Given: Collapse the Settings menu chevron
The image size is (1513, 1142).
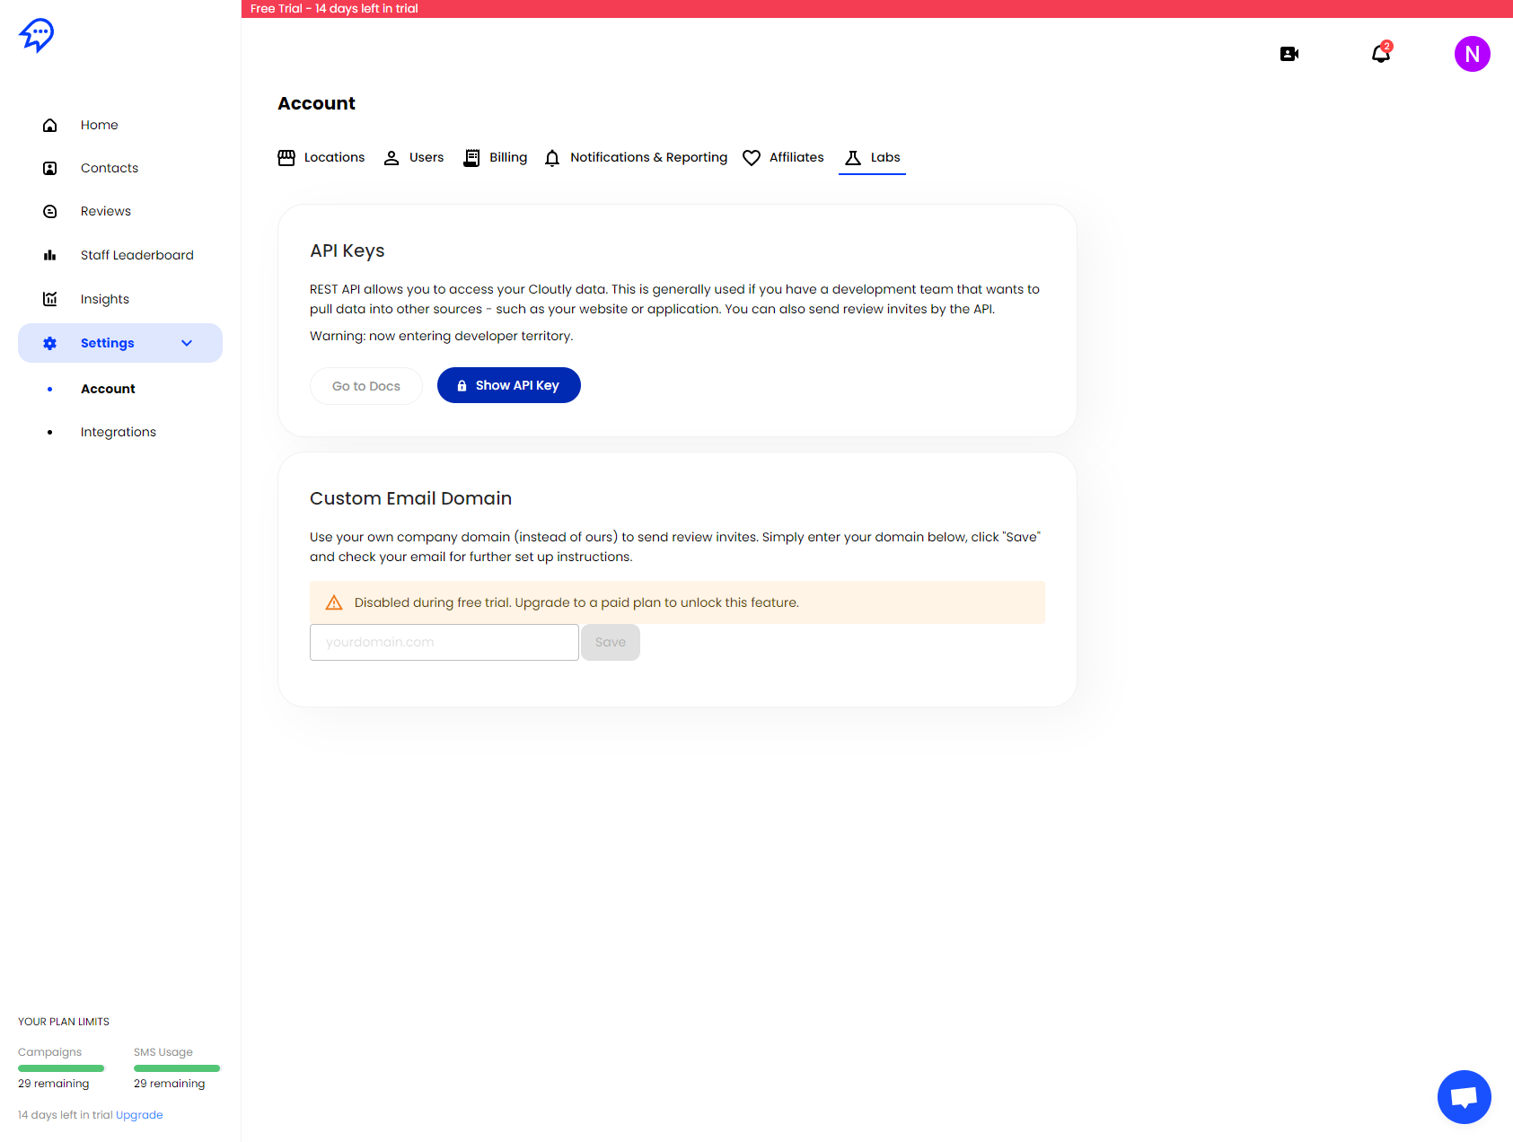Looking at the screenshot, I should pos(187,343).
